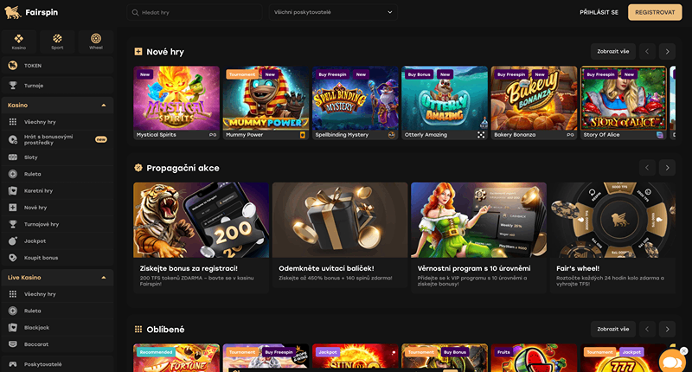The image size is (692, 372).
Task: Open Fair's wheel promo card
Action: click(612, 237)
